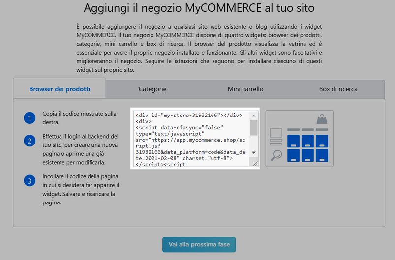Click the intro paragraph starting 'È possibile aggiungere'

199,48
